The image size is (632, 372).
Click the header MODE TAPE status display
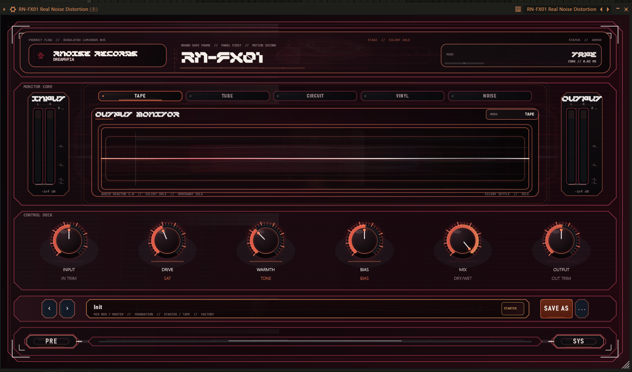coord(521,55)
